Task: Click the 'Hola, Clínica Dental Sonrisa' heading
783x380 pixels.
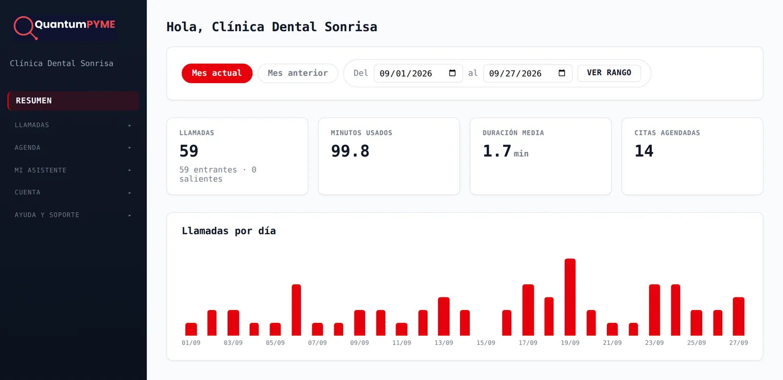Action: (272, 27)
